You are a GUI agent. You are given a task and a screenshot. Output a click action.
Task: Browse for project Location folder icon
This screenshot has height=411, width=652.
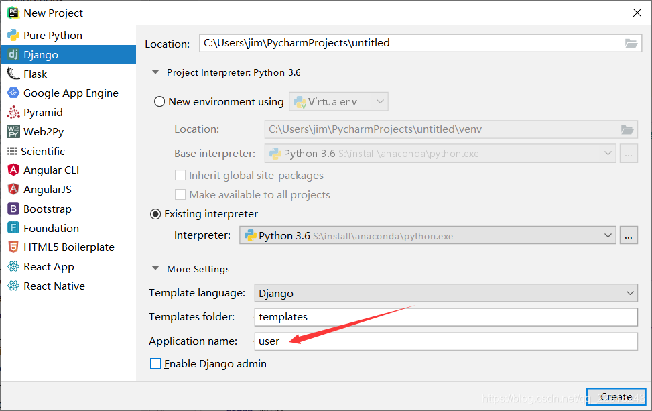click(x=631, y=44)
